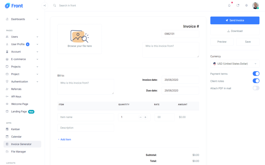Screen dimensions: 265x165
Task: Collapse the sidebar with the arrow icon
Action: click(45, 6)
